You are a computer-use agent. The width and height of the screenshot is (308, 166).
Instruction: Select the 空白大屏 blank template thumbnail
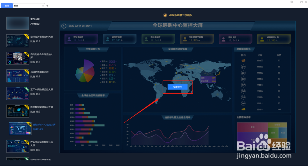[18, 23]
